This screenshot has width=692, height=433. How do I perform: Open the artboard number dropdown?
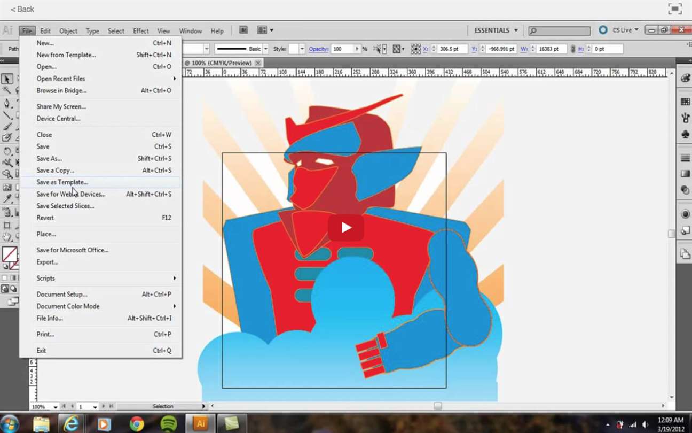point(95,407)
